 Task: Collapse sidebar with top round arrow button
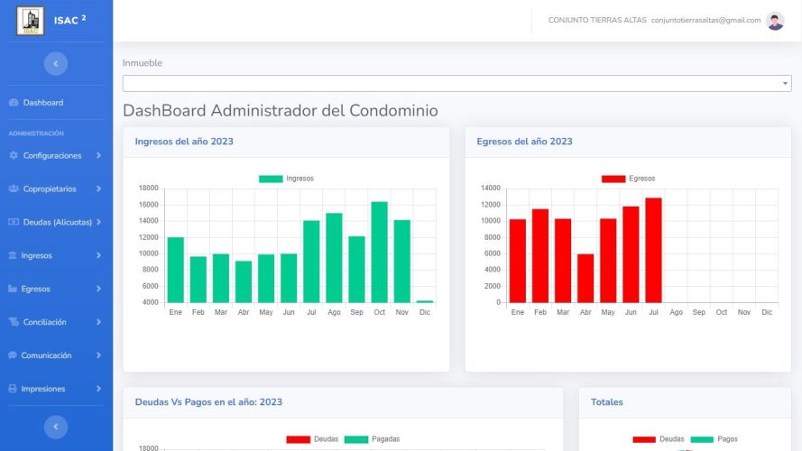point(56,63)
